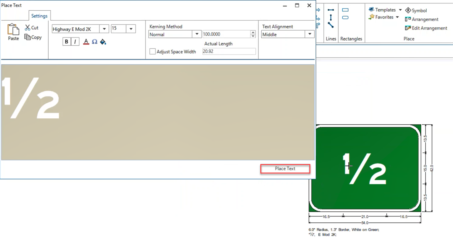The width and height of the screenshot is (453, 238).
Task: Click the Cut scissors icon
Action: (x=28, y=28)
